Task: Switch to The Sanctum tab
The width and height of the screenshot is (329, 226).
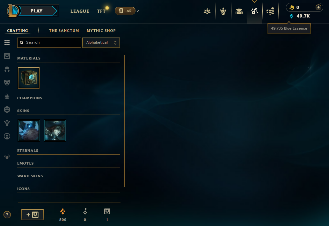Action: click(x=64, y=31)
